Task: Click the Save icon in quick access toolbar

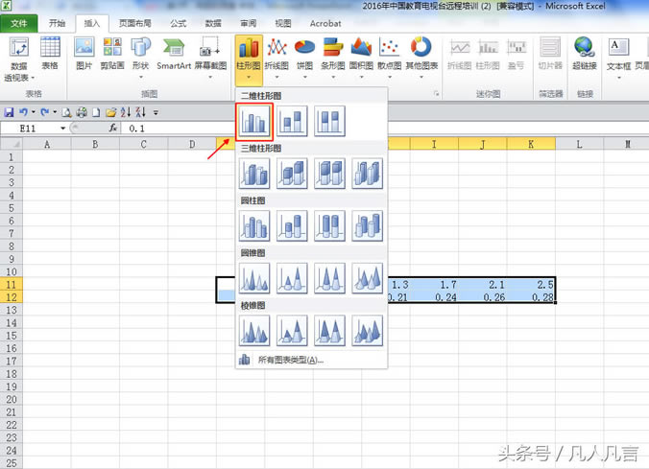Action: [x=9, y=112]
